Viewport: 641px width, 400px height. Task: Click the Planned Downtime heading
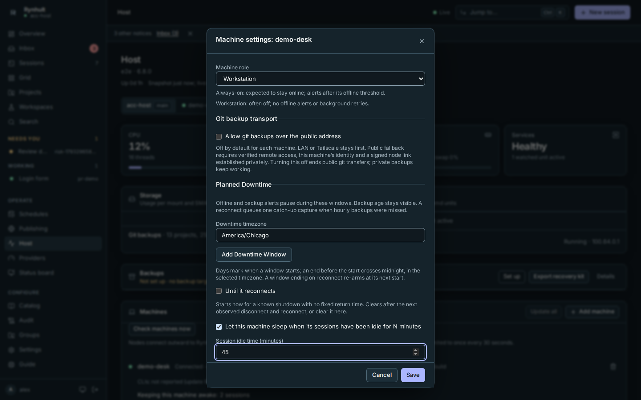click(x=243, y=184)
